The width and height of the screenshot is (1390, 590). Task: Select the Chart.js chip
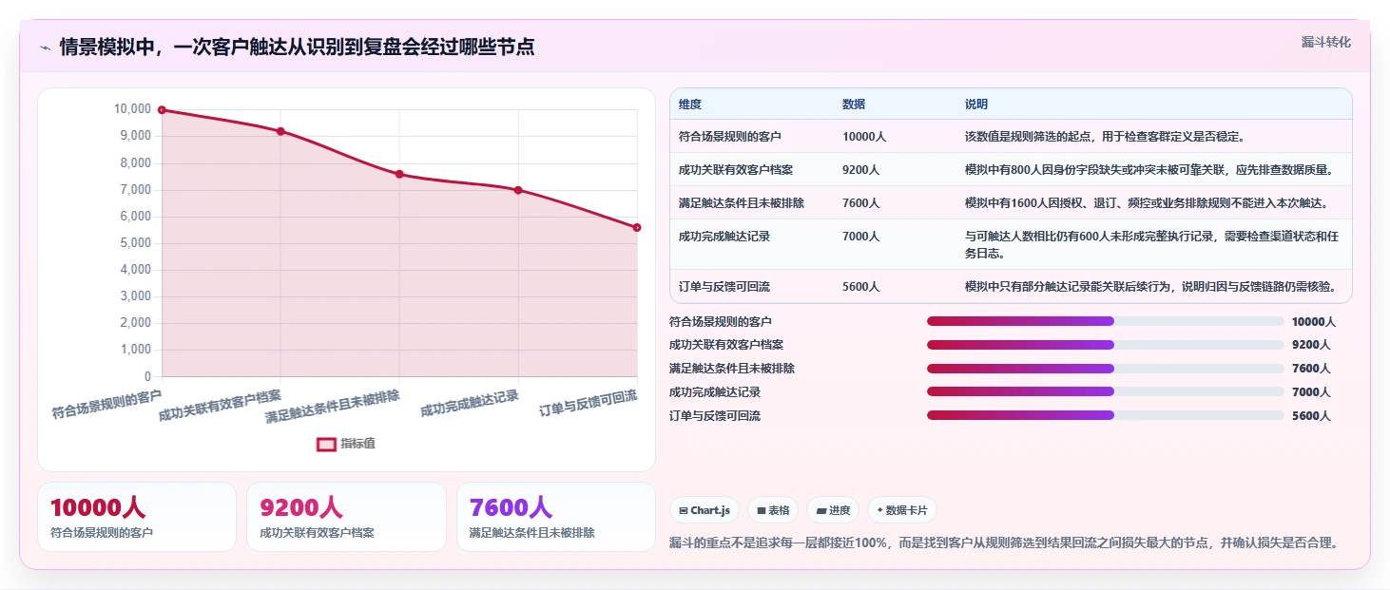tap(705, 510)
